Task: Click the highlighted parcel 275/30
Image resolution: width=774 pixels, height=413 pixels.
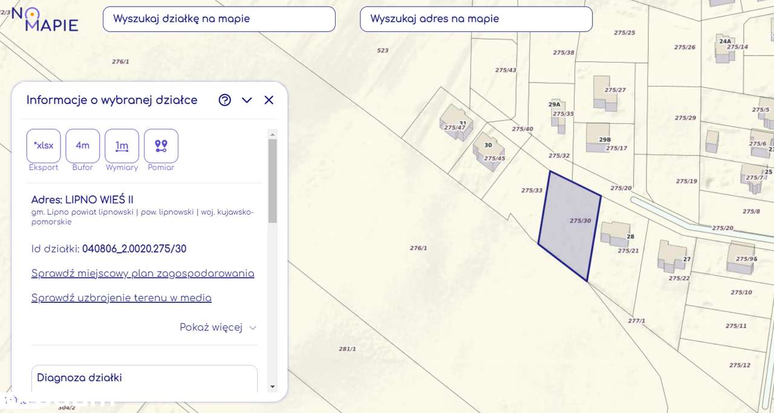Action: coord(568,227)
